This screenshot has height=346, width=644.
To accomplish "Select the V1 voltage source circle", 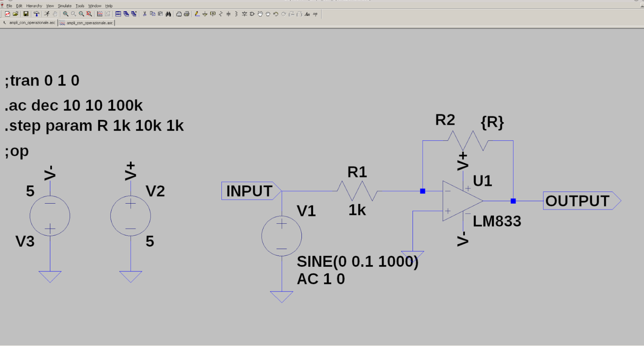I will click(282, 236).
